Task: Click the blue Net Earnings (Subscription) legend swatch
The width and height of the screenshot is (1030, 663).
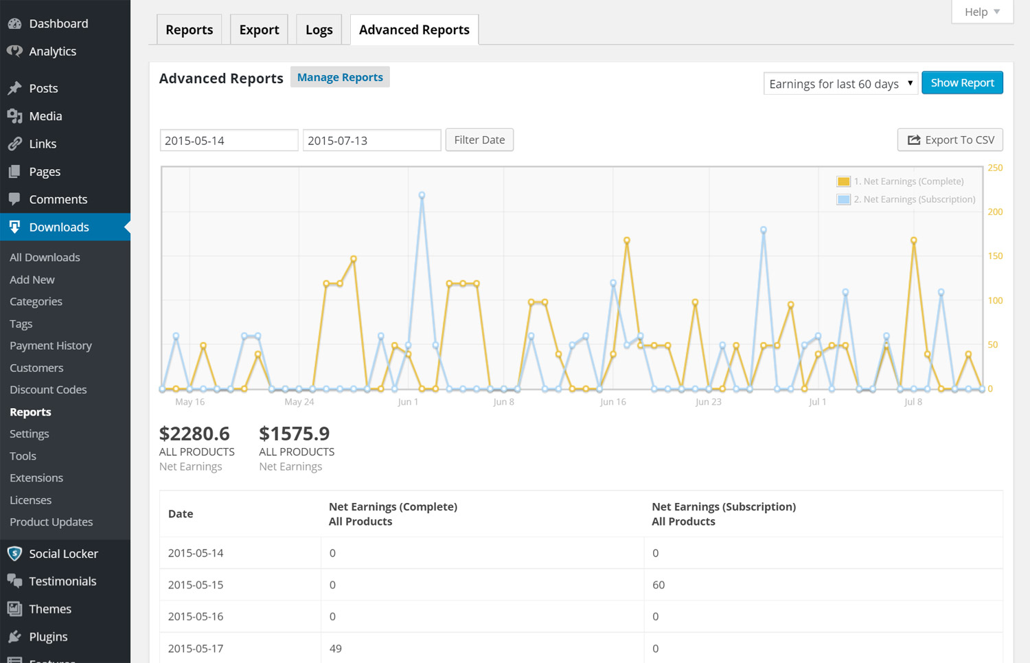Action: coord(843,199)
